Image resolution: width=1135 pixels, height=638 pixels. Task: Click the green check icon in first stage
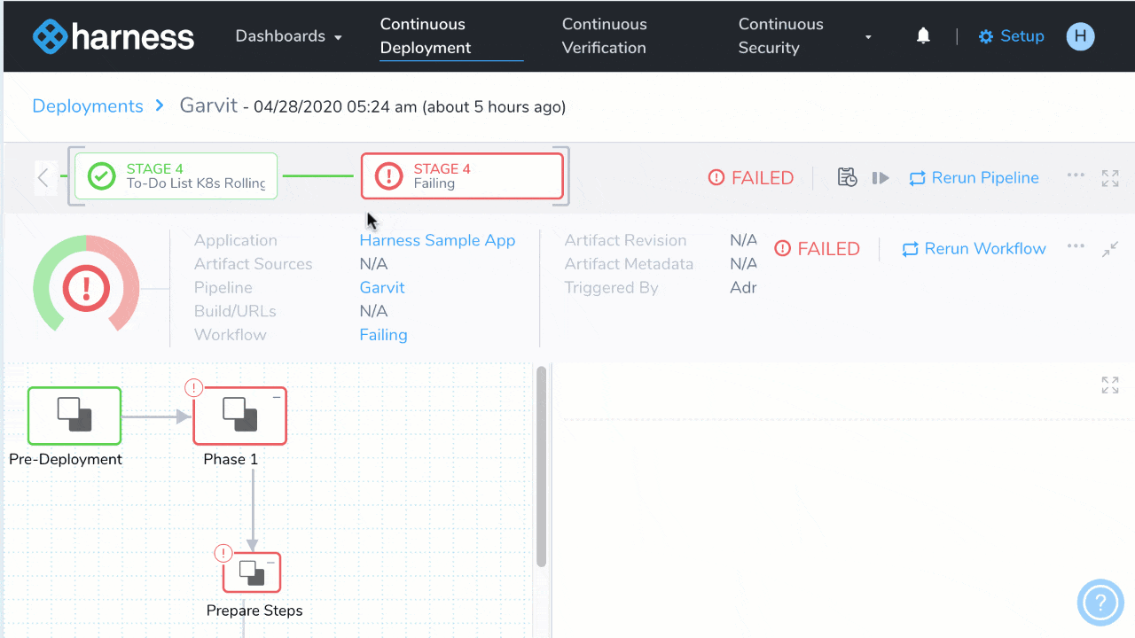pyautogui.click(x=102, y=176)
